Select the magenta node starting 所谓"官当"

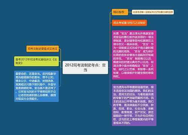(x=134, y=55)
